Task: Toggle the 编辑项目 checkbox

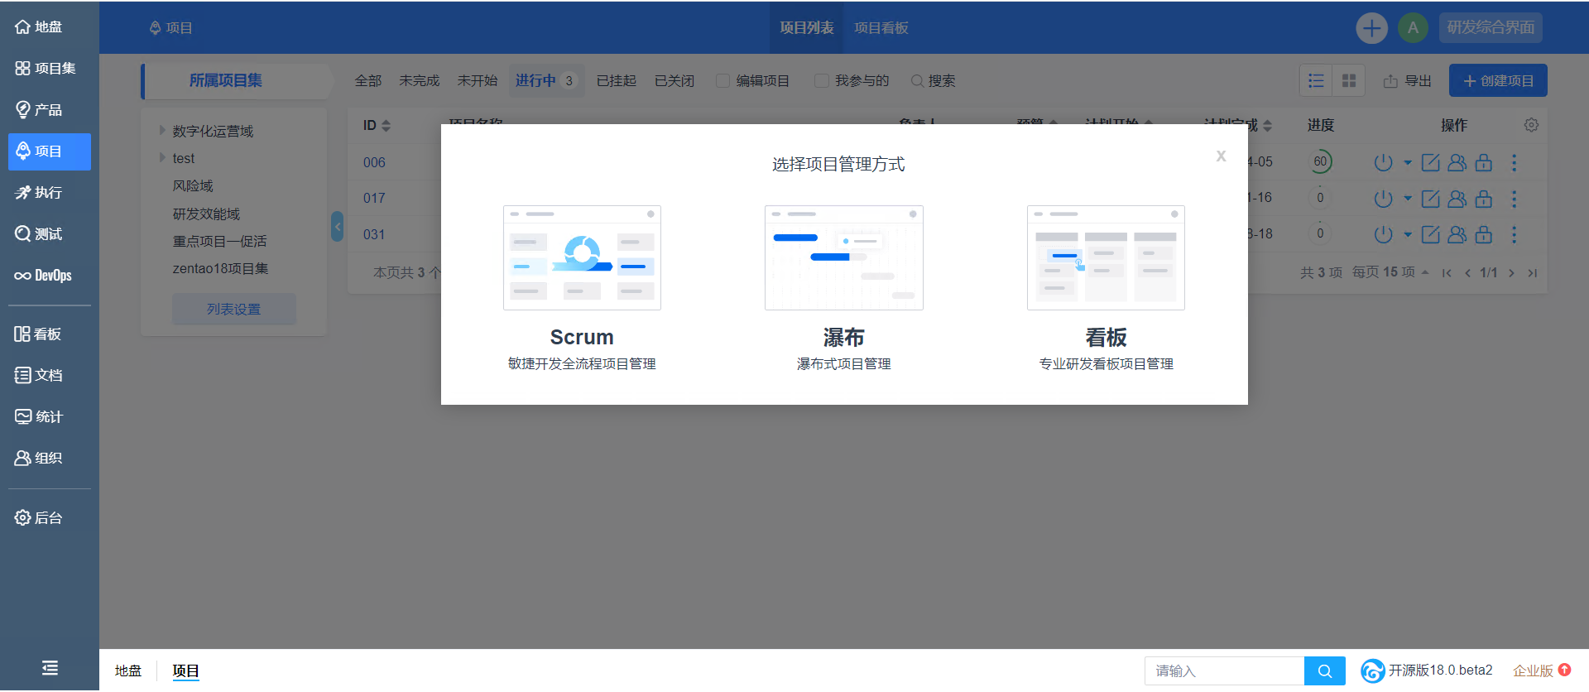Action: (723, 81)
